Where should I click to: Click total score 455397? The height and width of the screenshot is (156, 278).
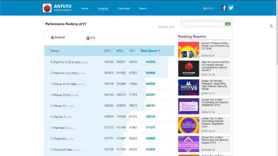(150, 94)
